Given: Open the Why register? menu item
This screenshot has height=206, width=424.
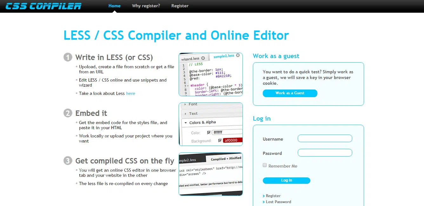Looking at the screenshot, I should [146, 6].
